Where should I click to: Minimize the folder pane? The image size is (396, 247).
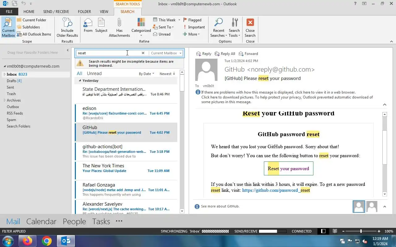pyautogui.click(x=67, y=50)
